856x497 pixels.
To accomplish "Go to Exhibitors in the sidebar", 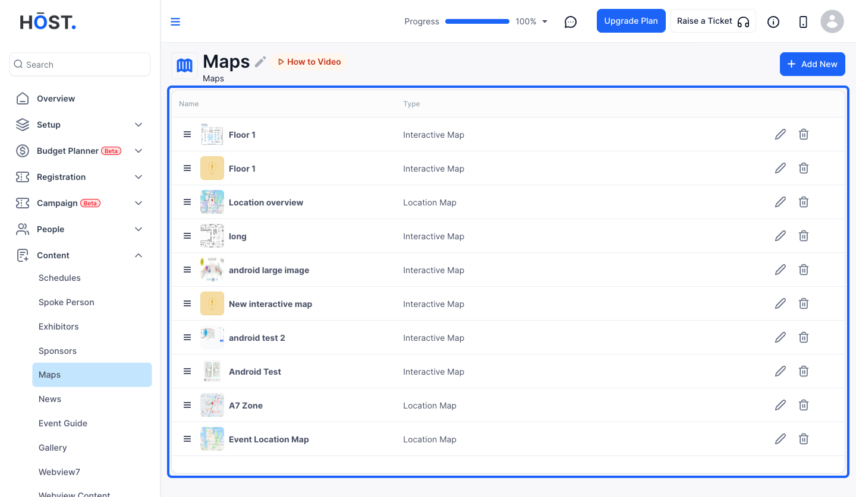I will (x=59, y=327).
